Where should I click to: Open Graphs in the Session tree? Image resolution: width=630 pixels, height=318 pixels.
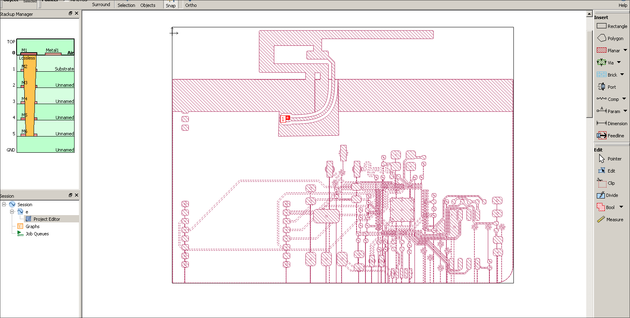32,226
